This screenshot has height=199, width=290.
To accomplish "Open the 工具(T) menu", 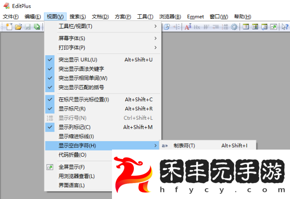I will 145,16.
